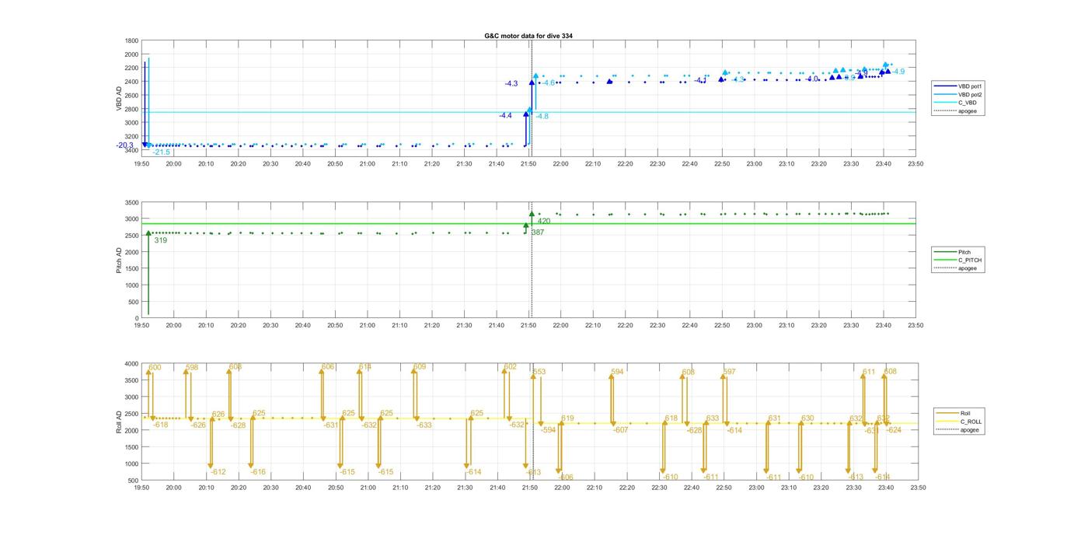Click the '-633' roll data label

pos(424,425)
